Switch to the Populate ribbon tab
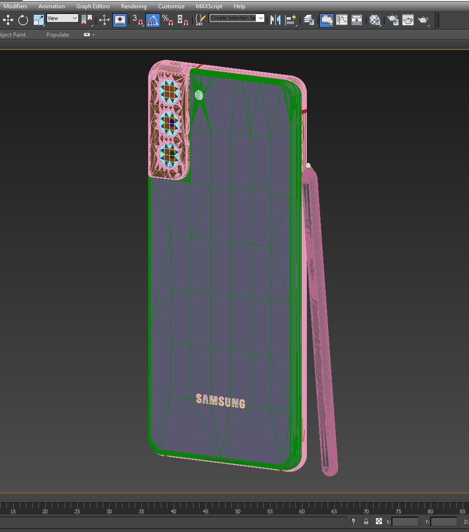The image size is (469, 532). click(58, 34)
